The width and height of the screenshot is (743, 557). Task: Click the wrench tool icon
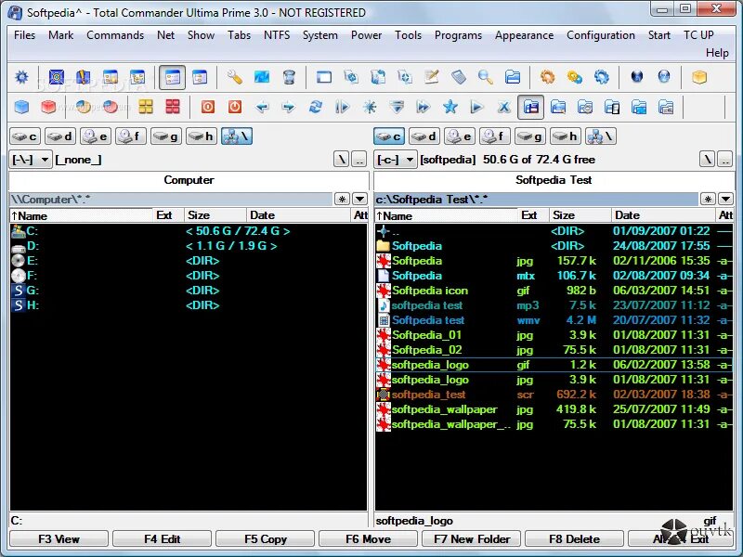(x=234, y=77)
